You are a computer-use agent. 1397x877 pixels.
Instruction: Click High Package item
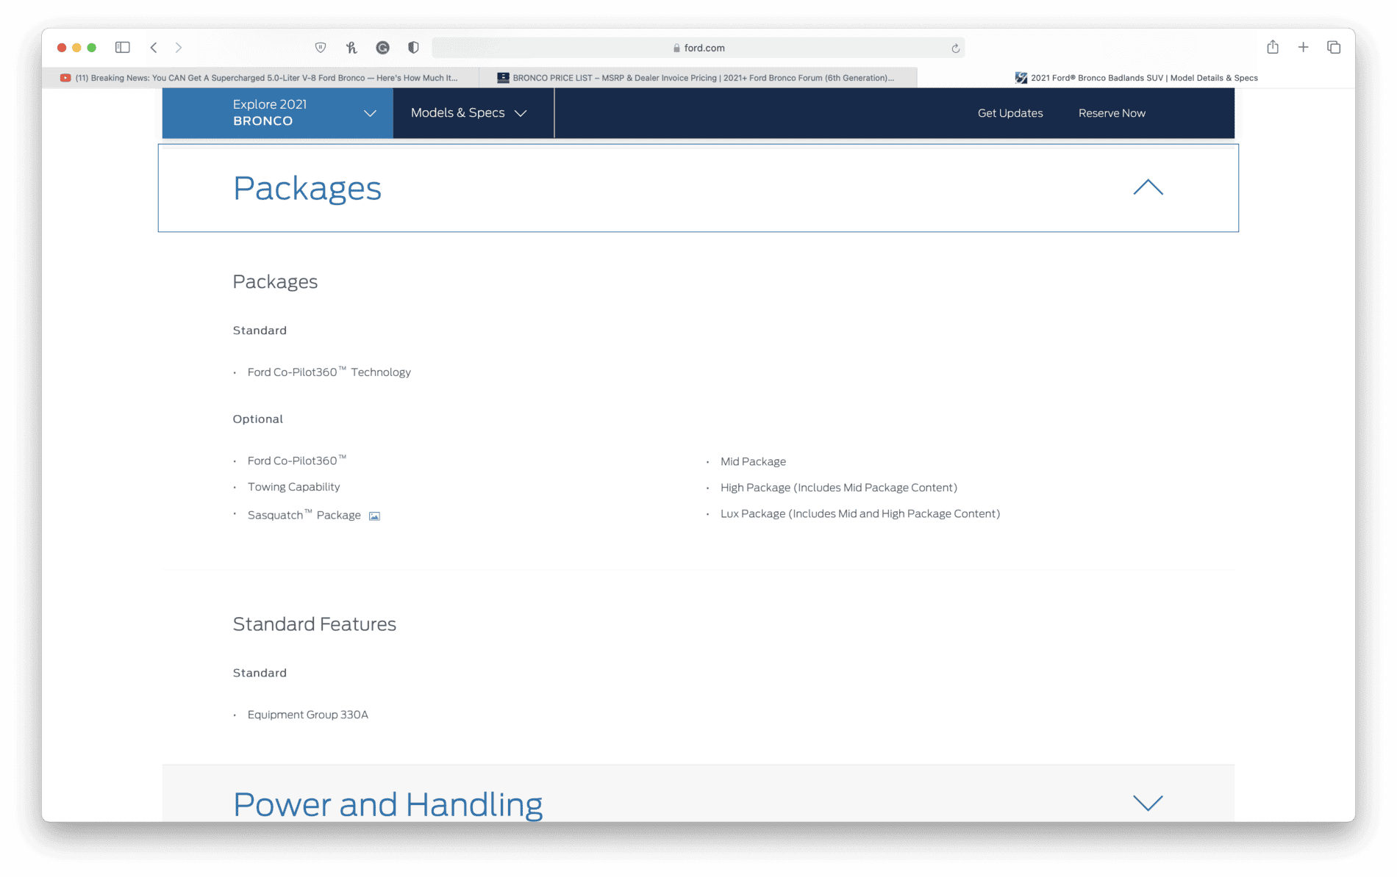[839, 488]
